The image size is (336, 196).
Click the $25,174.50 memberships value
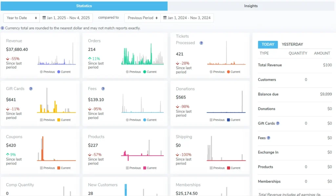(187, 193)
